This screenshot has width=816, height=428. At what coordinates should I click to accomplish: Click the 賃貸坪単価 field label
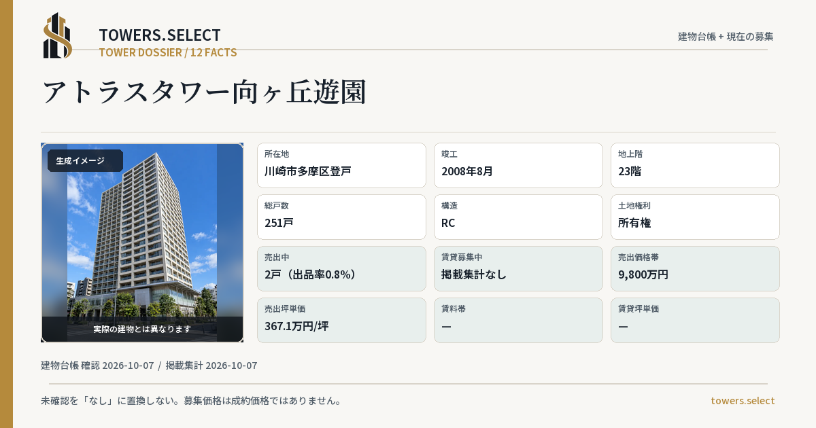[x=639, y=309]
